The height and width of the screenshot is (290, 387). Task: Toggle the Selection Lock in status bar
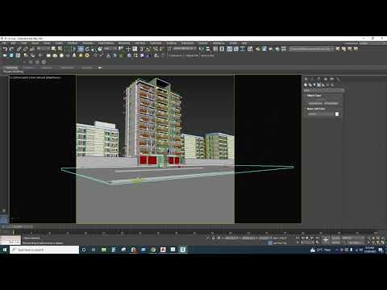(214, 238)
